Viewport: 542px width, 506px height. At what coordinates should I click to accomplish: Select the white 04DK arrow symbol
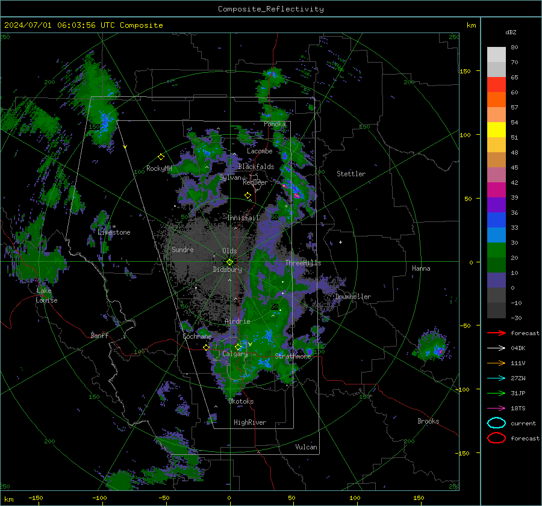click(x=496, y=348)
